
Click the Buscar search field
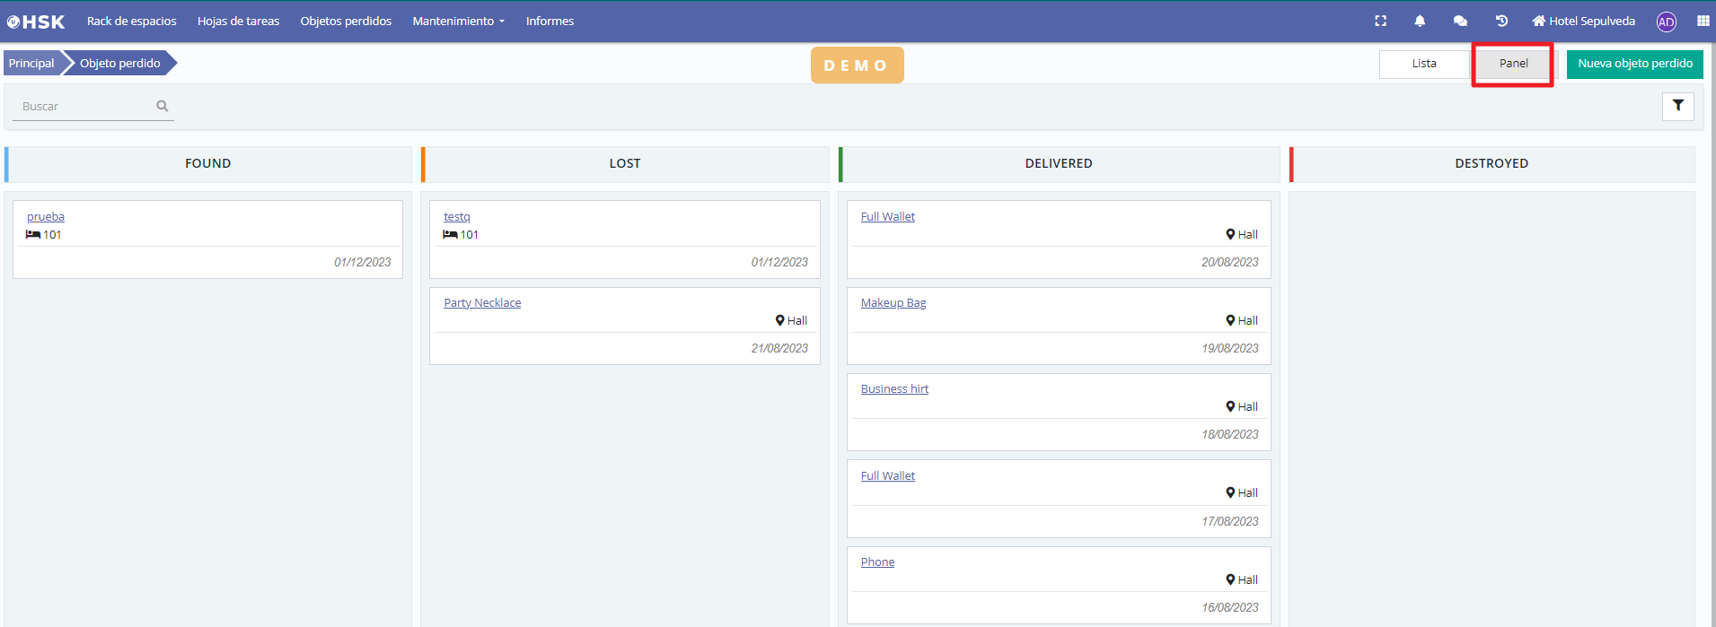tap(85, 106)
